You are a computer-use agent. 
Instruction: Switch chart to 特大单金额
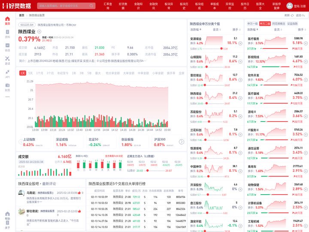pos(112,73)
